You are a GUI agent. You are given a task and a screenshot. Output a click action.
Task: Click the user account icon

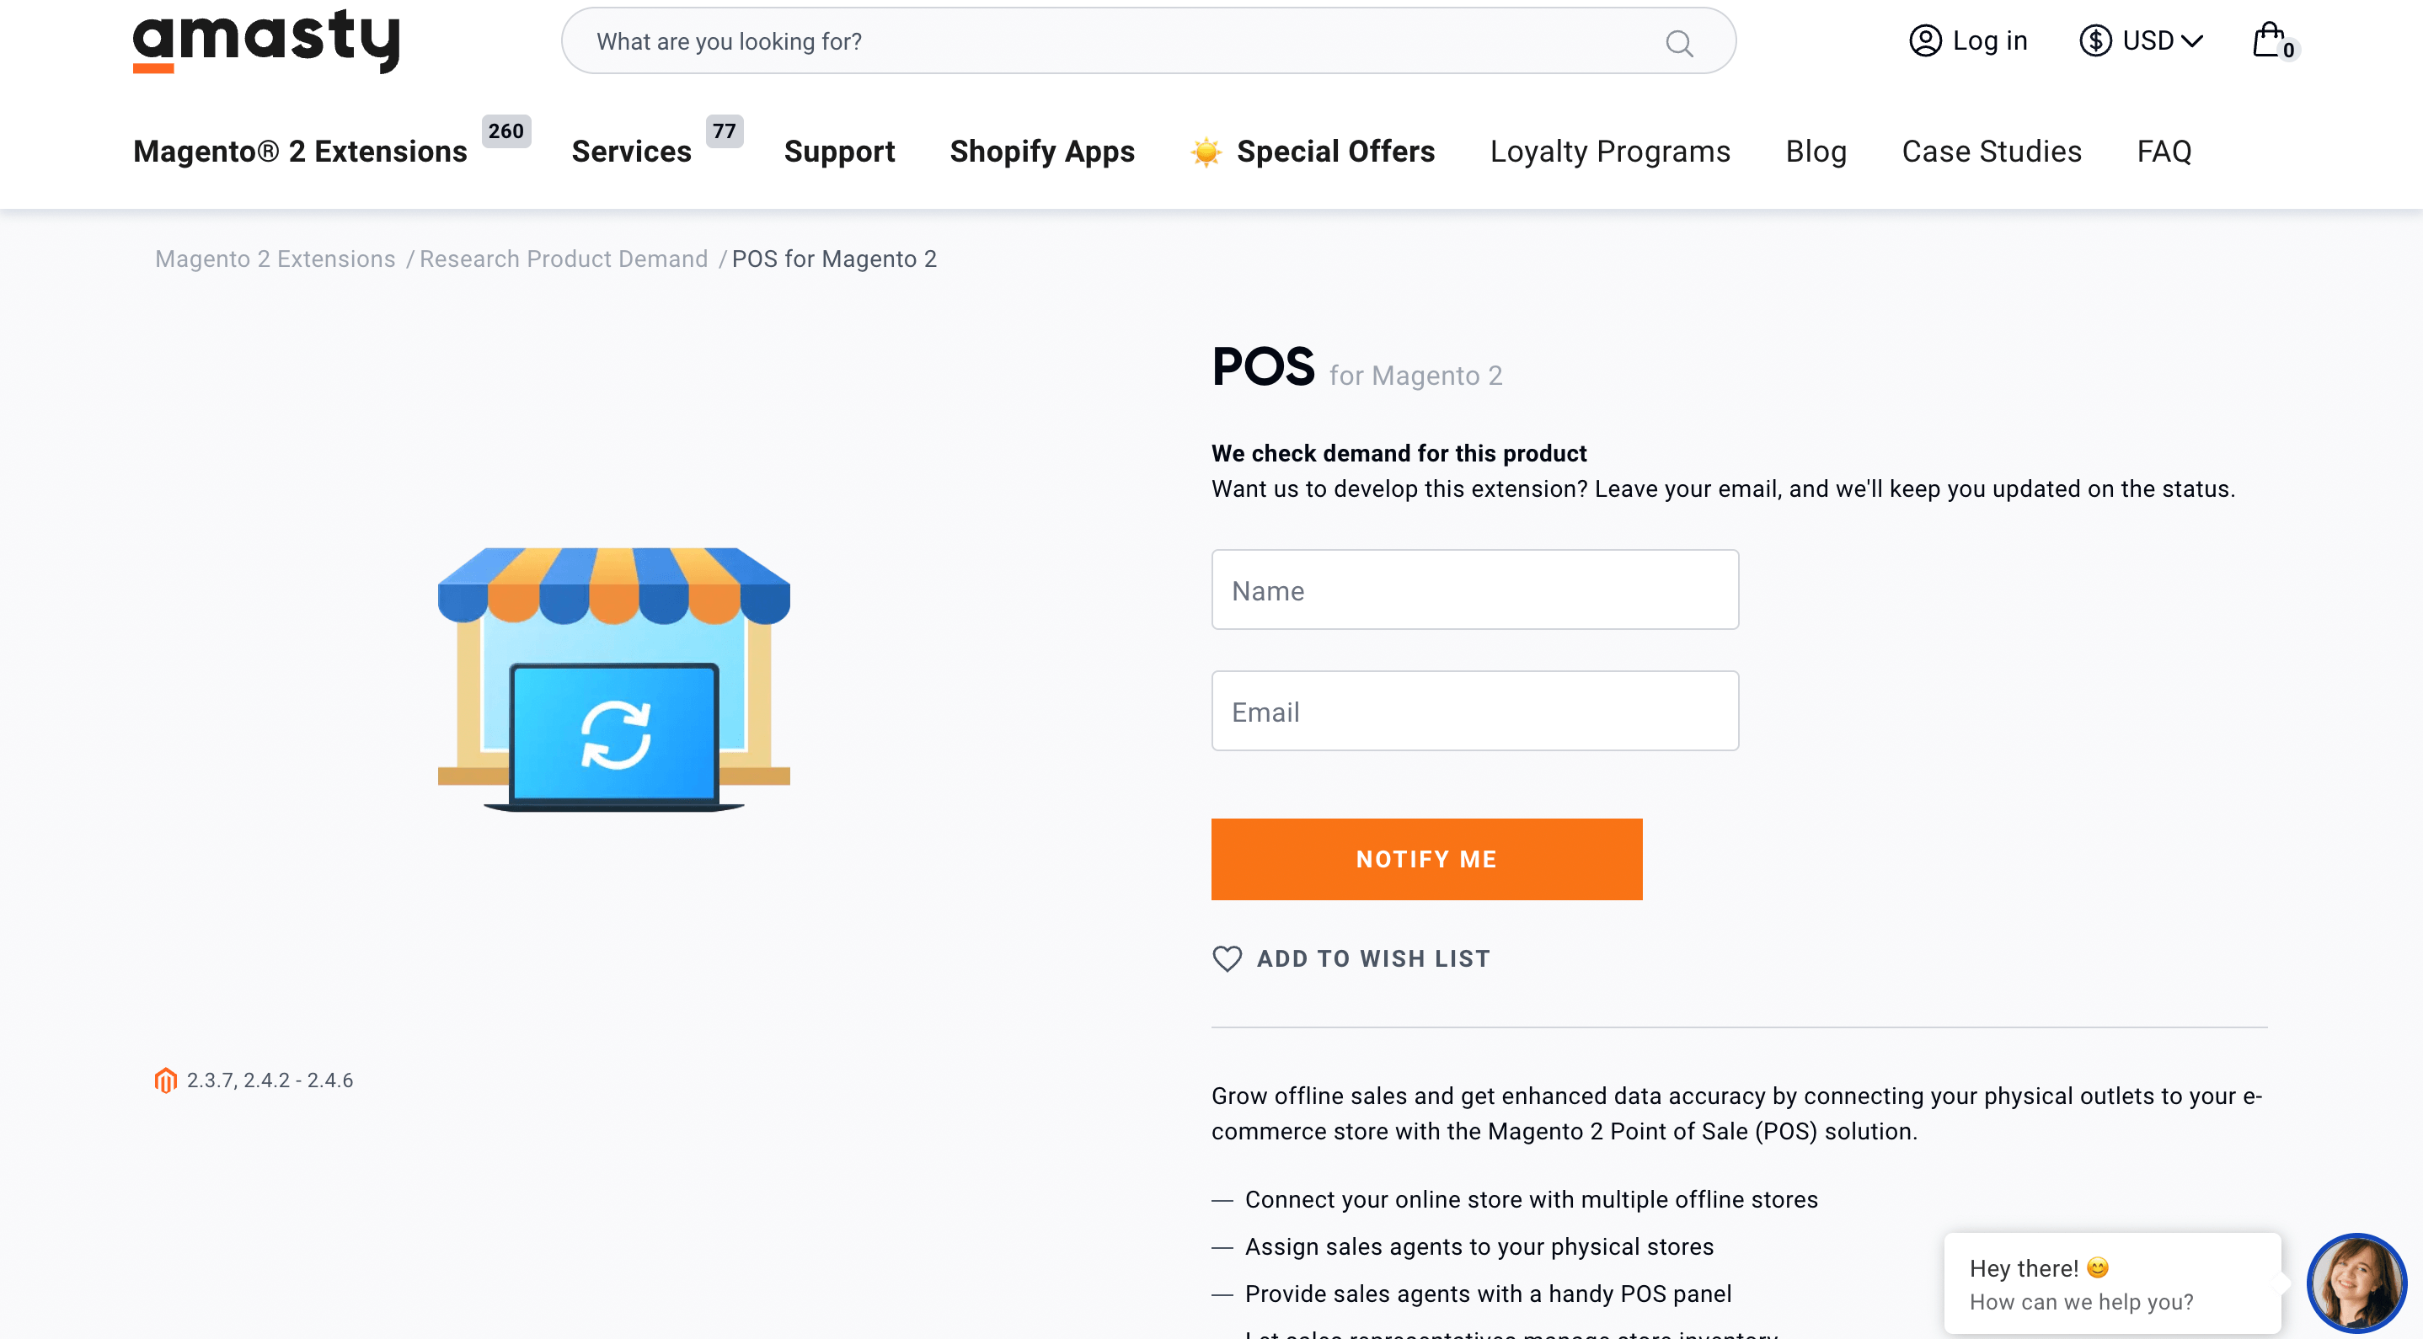(1925, 40)
